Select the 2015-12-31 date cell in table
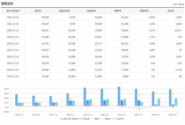The height and width of the screenshot is (125, 185). 13,63
